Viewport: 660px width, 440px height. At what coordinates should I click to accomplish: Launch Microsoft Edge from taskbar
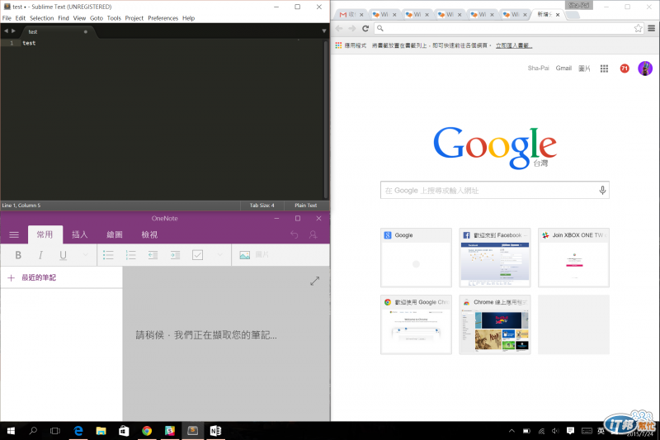[78, 431]
